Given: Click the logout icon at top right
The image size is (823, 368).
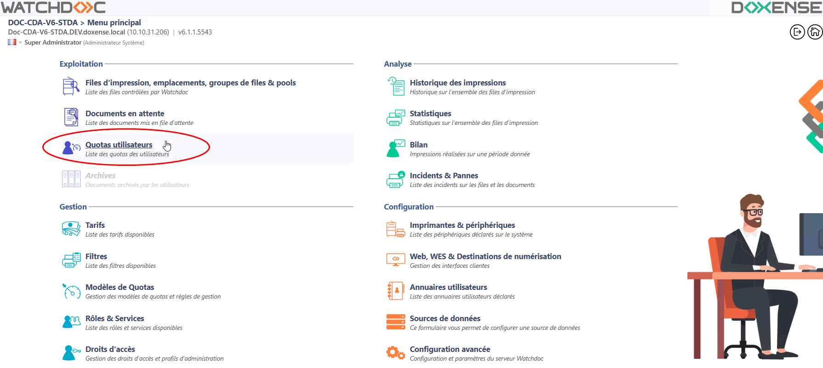Looking at the screenshot, I should 797,32.
